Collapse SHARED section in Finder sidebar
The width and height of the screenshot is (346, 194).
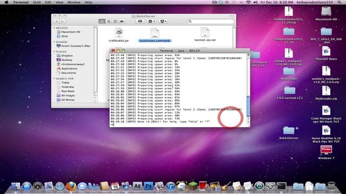pyautogui.click(x=54, y=42)
